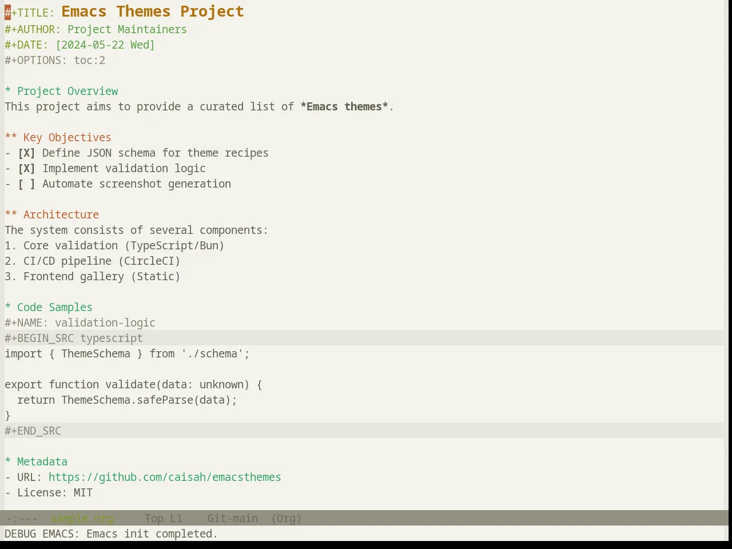Image resolution: width=732 pixels, height=549 pixels.
Task: Click the #+NAME: validation-logic line
Action: [80, 323]
